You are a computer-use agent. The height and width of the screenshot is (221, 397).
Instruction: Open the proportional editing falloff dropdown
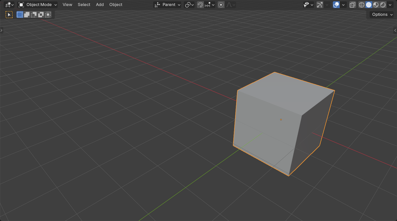coord(231,5)
